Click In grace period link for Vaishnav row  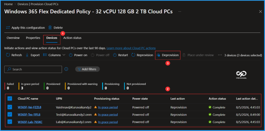point(108,107)
